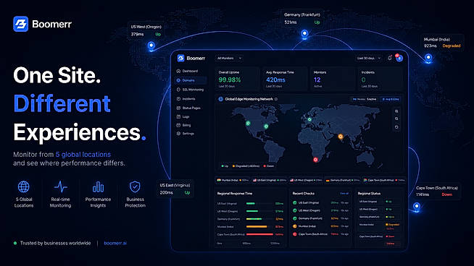
Task: Click the map reset view icon
Action: tap(396, 127)
